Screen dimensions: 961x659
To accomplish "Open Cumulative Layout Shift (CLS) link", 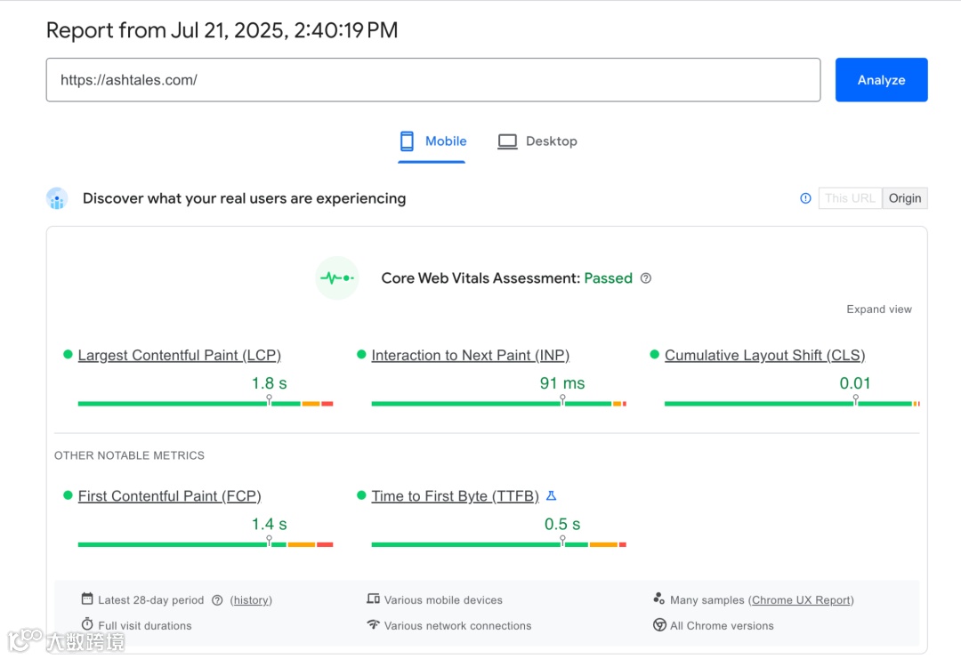I will point(764,356).
